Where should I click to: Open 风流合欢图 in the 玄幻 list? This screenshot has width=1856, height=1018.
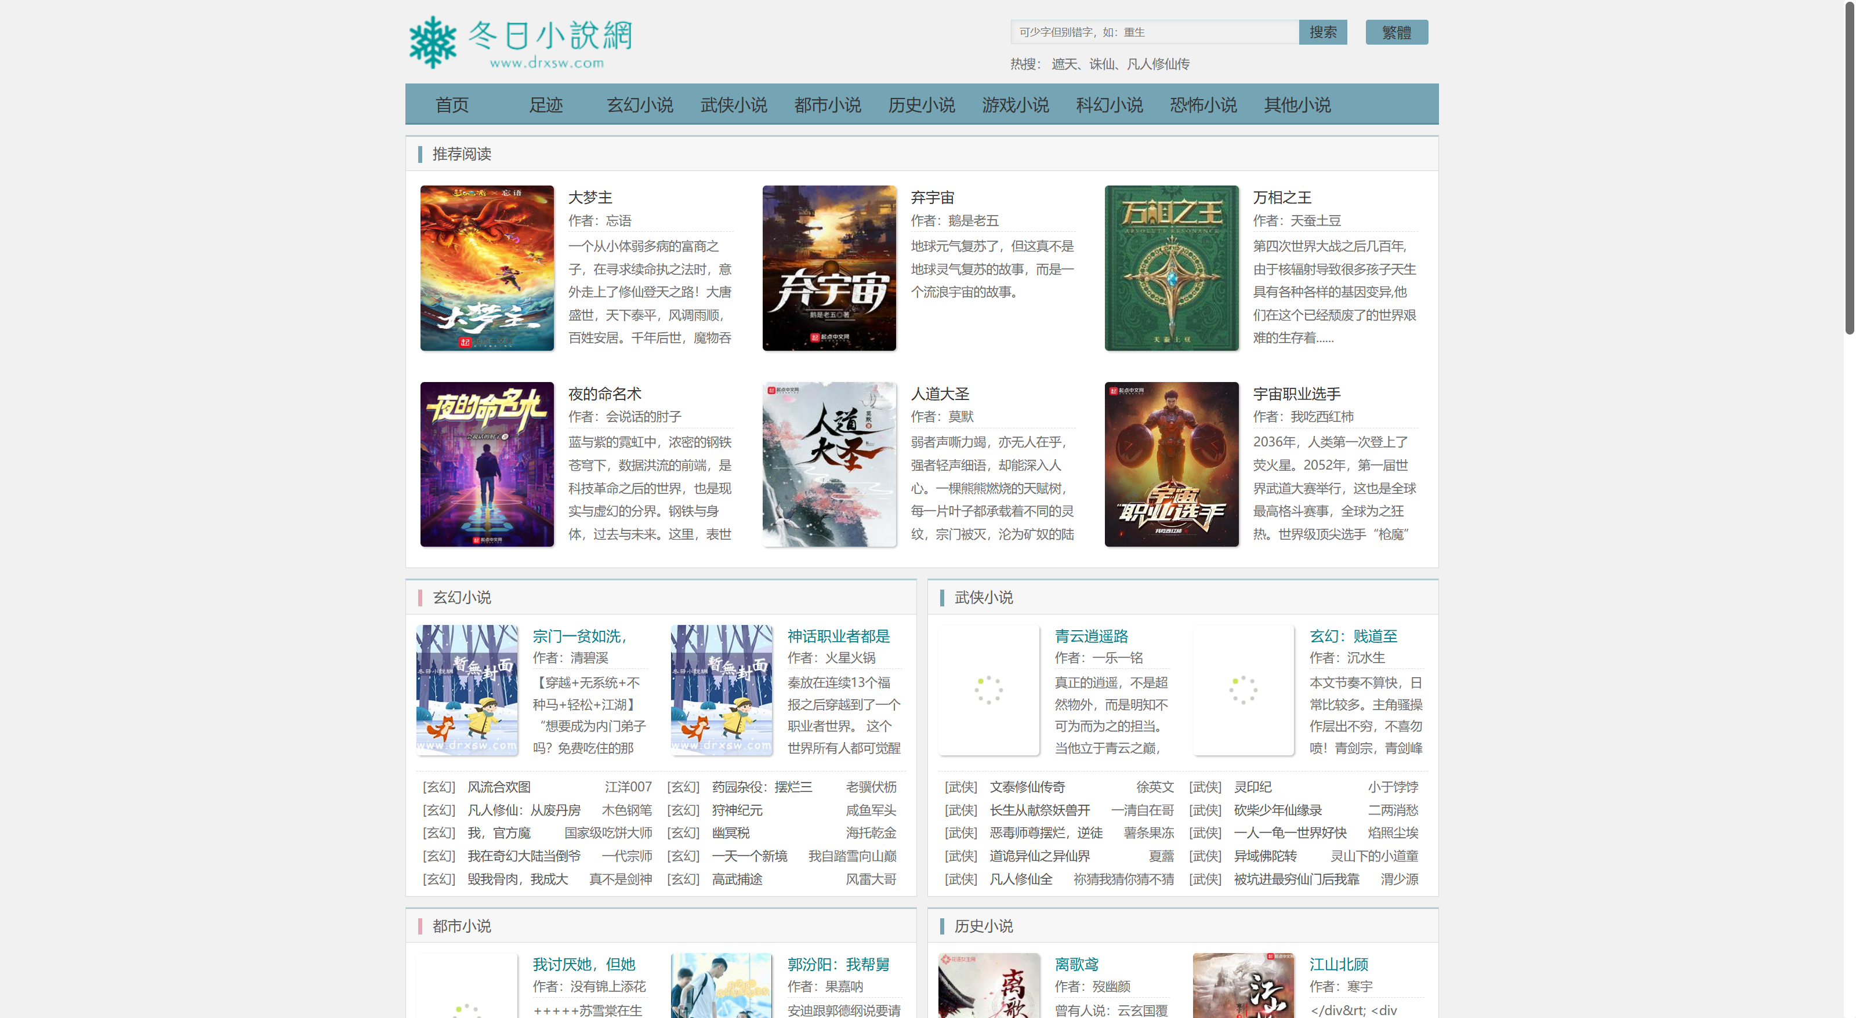pyautogui.click(x=499, y=787)
